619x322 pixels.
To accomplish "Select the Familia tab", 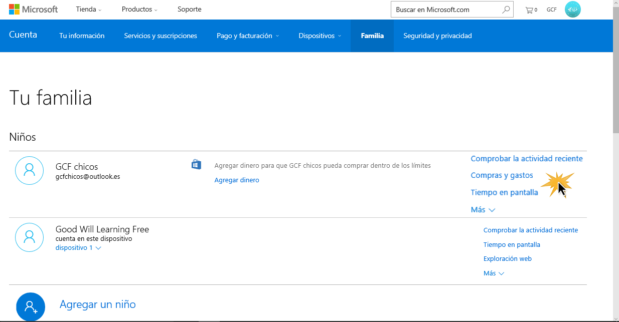I will pos(372,36).
